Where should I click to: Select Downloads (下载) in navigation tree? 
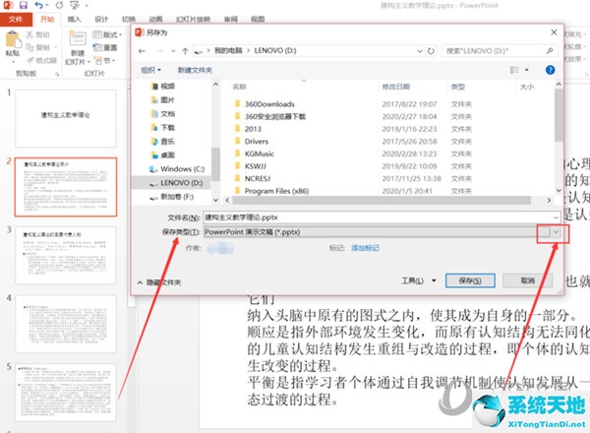(x=163, y=128)
